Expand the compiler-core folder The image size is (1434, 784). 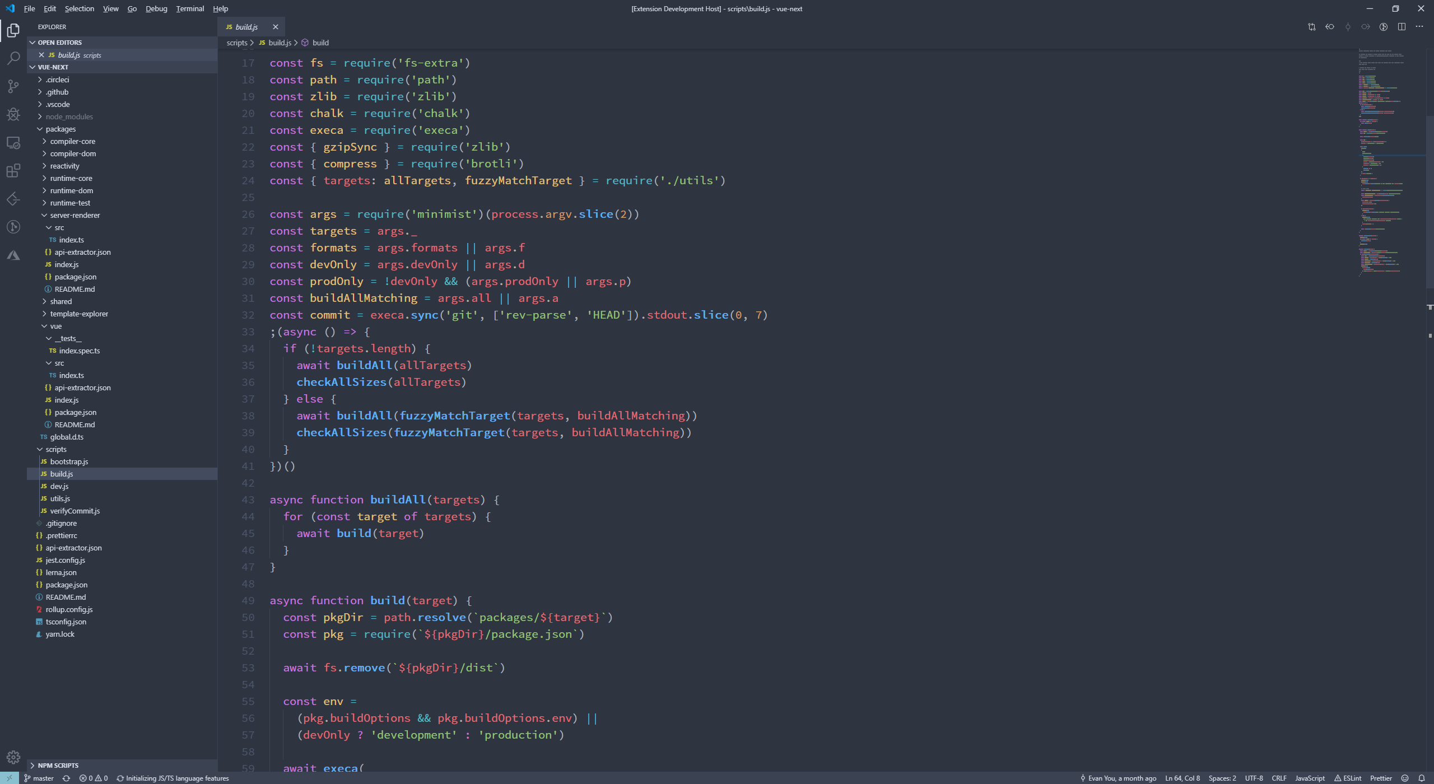73,141
